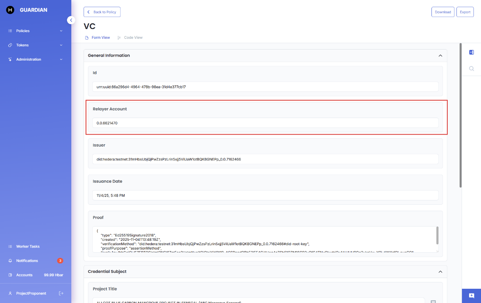The image size is (481, 303).
Task: Switch to the Code View tab
Action: point(130,38)
